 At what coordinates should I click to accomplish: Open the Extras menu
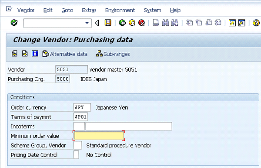[89, 10]
